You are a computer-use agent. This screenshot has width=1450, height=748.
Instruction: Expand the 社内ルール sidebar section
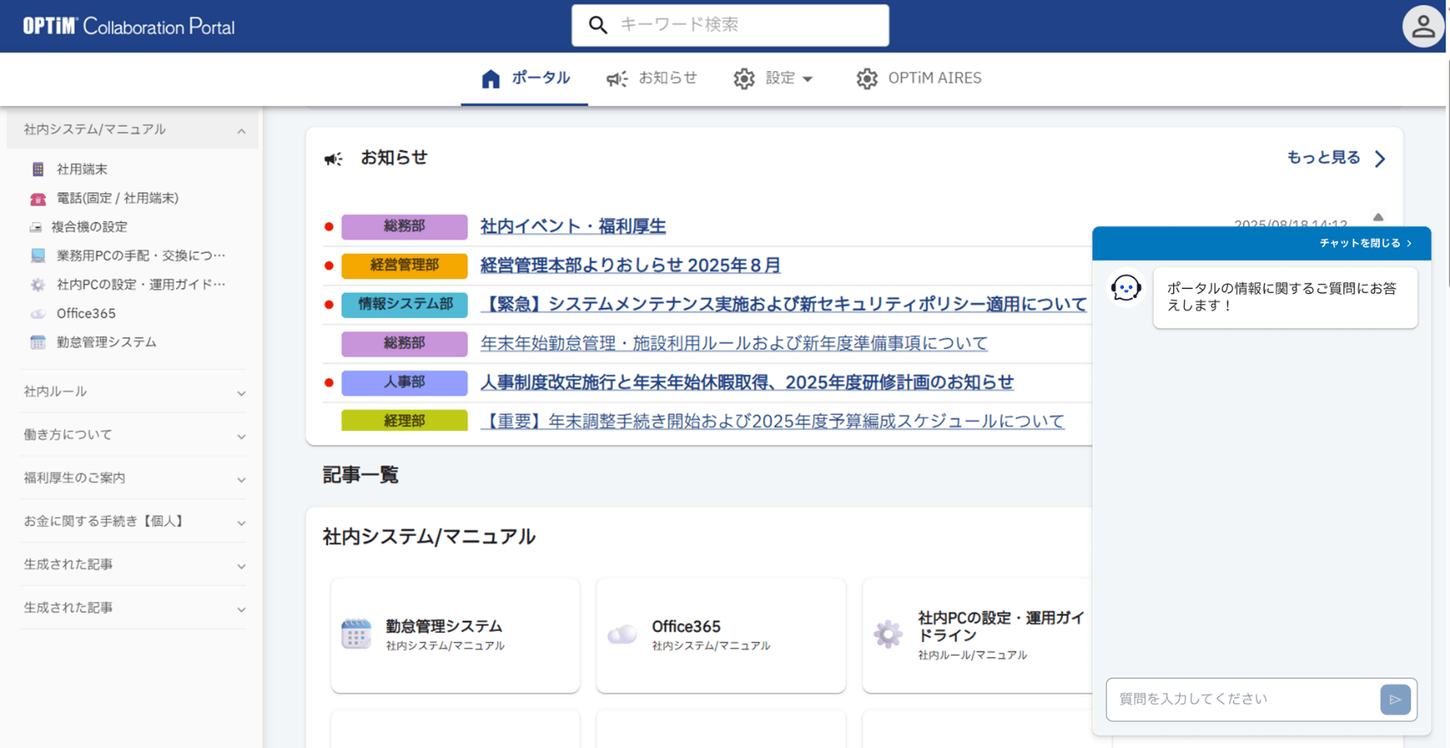click(241, 393)
